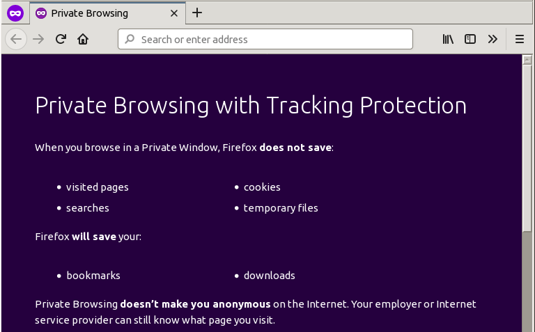Screen dimensions: 535x332
Task: Click the magnifier icon in address bar
Action: click(x=130, y=40)
